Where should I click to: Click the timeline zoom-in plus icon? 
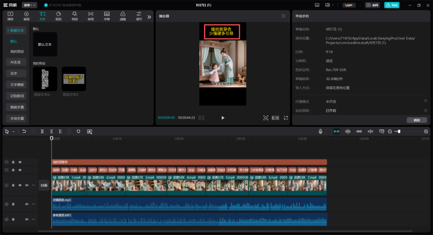point(426,132)
